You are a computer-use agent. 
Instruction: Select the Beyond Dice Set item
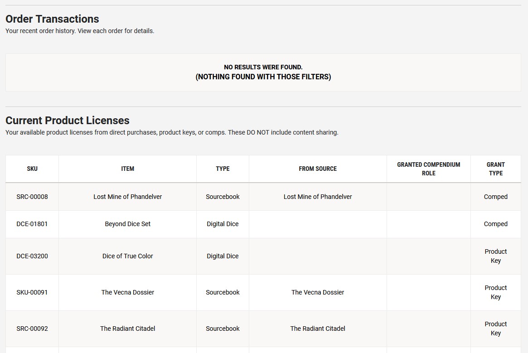[x=127, y=224]
